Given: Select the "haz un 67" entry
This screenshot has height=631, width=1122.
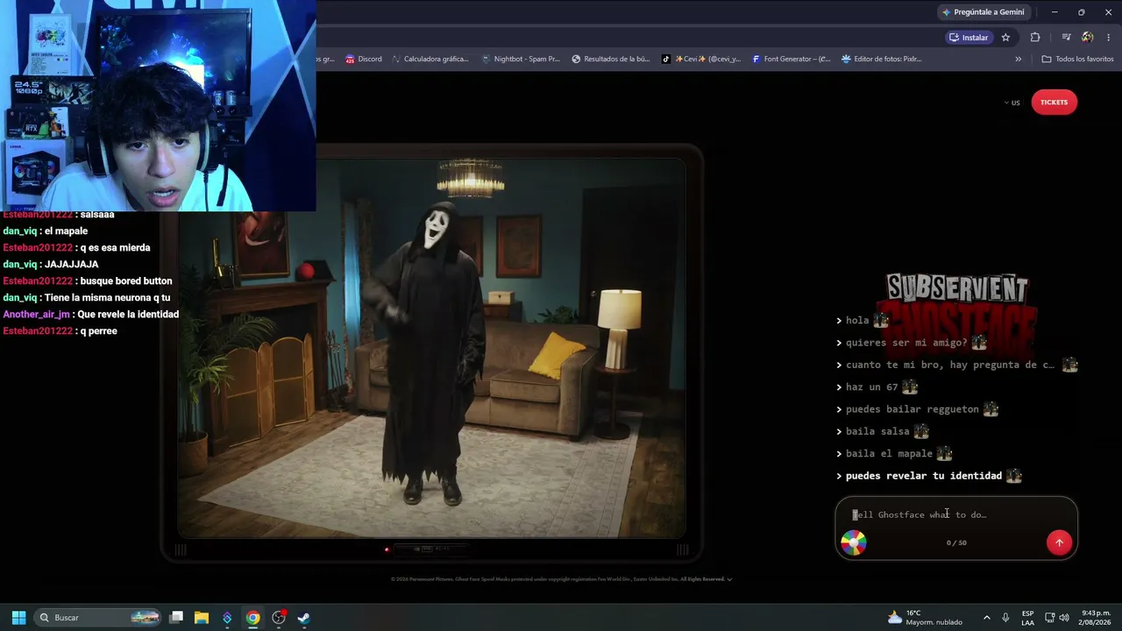Looking at the screenshot, I should 877,387.
